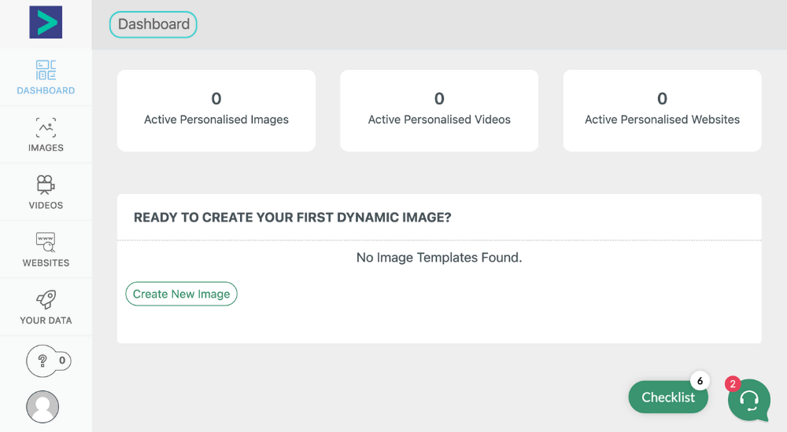This screenshot has width=787, height=432.
Task: Click the Active Personalised Websites card
Action: click(662, 111)
